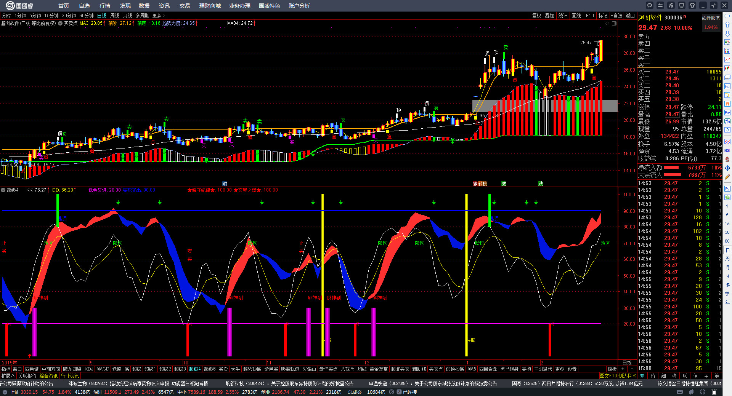Zoom out chart with the − button

coord(632,369)
